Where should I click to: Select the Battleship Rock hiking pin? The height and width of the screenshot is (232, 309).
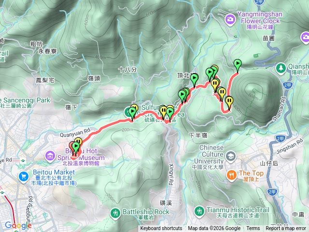tap(115, 213)
